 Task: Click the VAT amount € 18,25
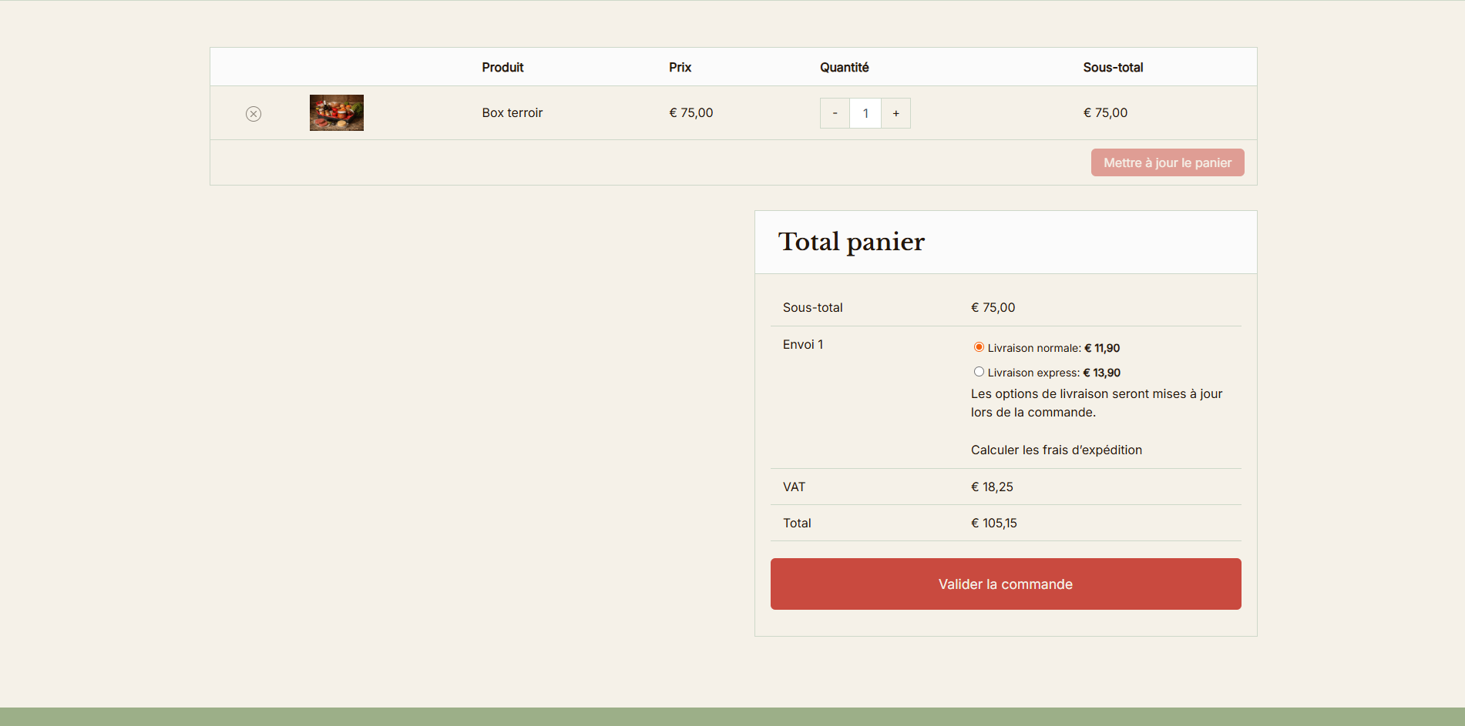pos(992,487)
